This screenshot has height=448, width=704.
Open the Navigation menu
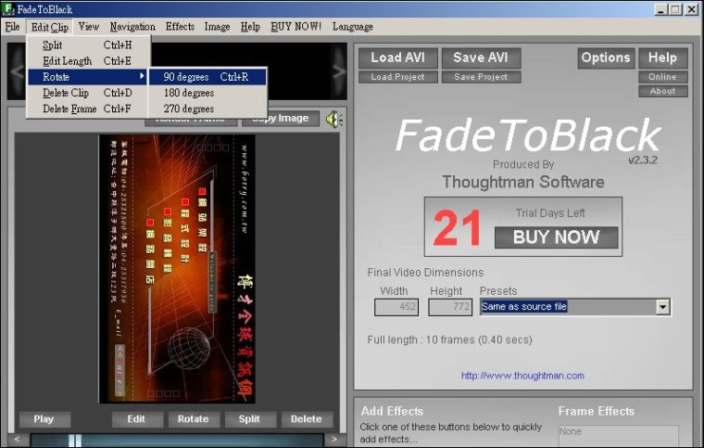coord(132,27)
